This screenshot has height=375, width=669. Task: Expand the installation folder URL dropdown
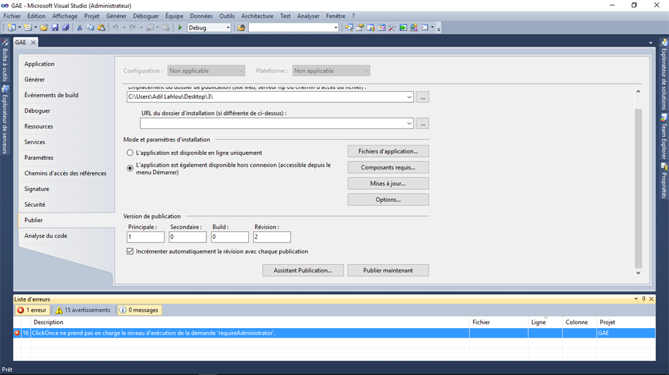[409, 123]
